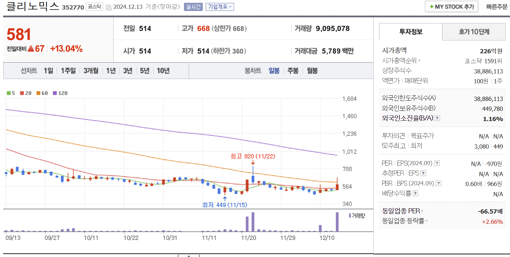Open the BPS(2024.09) help tooltip icon
Image resolution: width=510 pixels, height=257 pixels.
(x=438, y=183)
